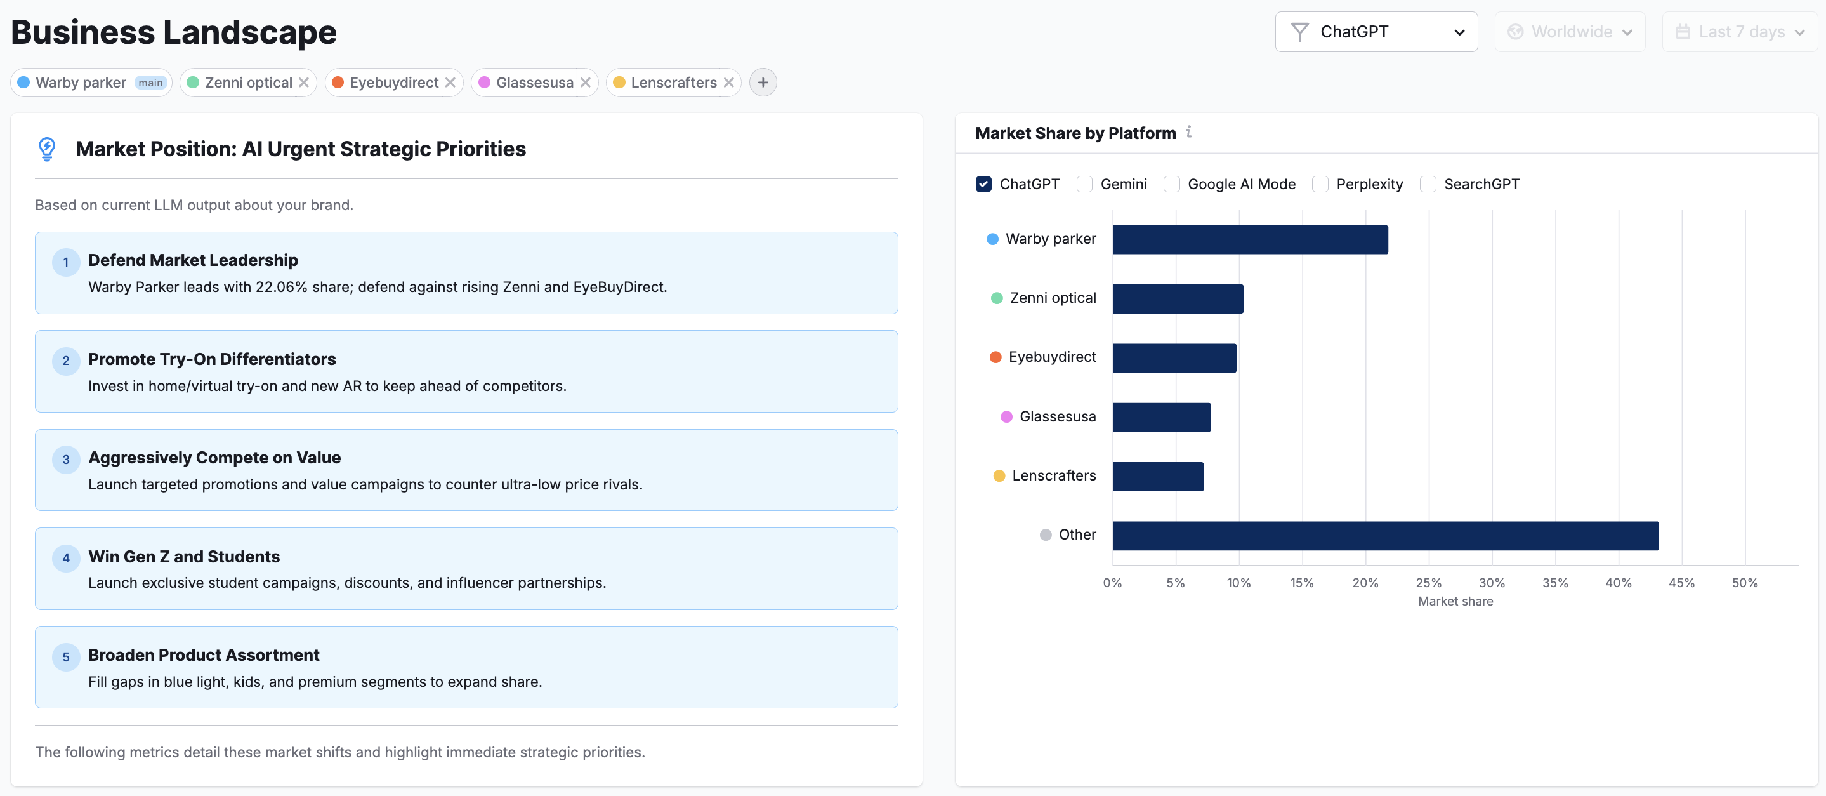The width and height of the screenshot is (1826, 796).
Task: Click priority number 1 badge
Action: click(x=66, y=263)
